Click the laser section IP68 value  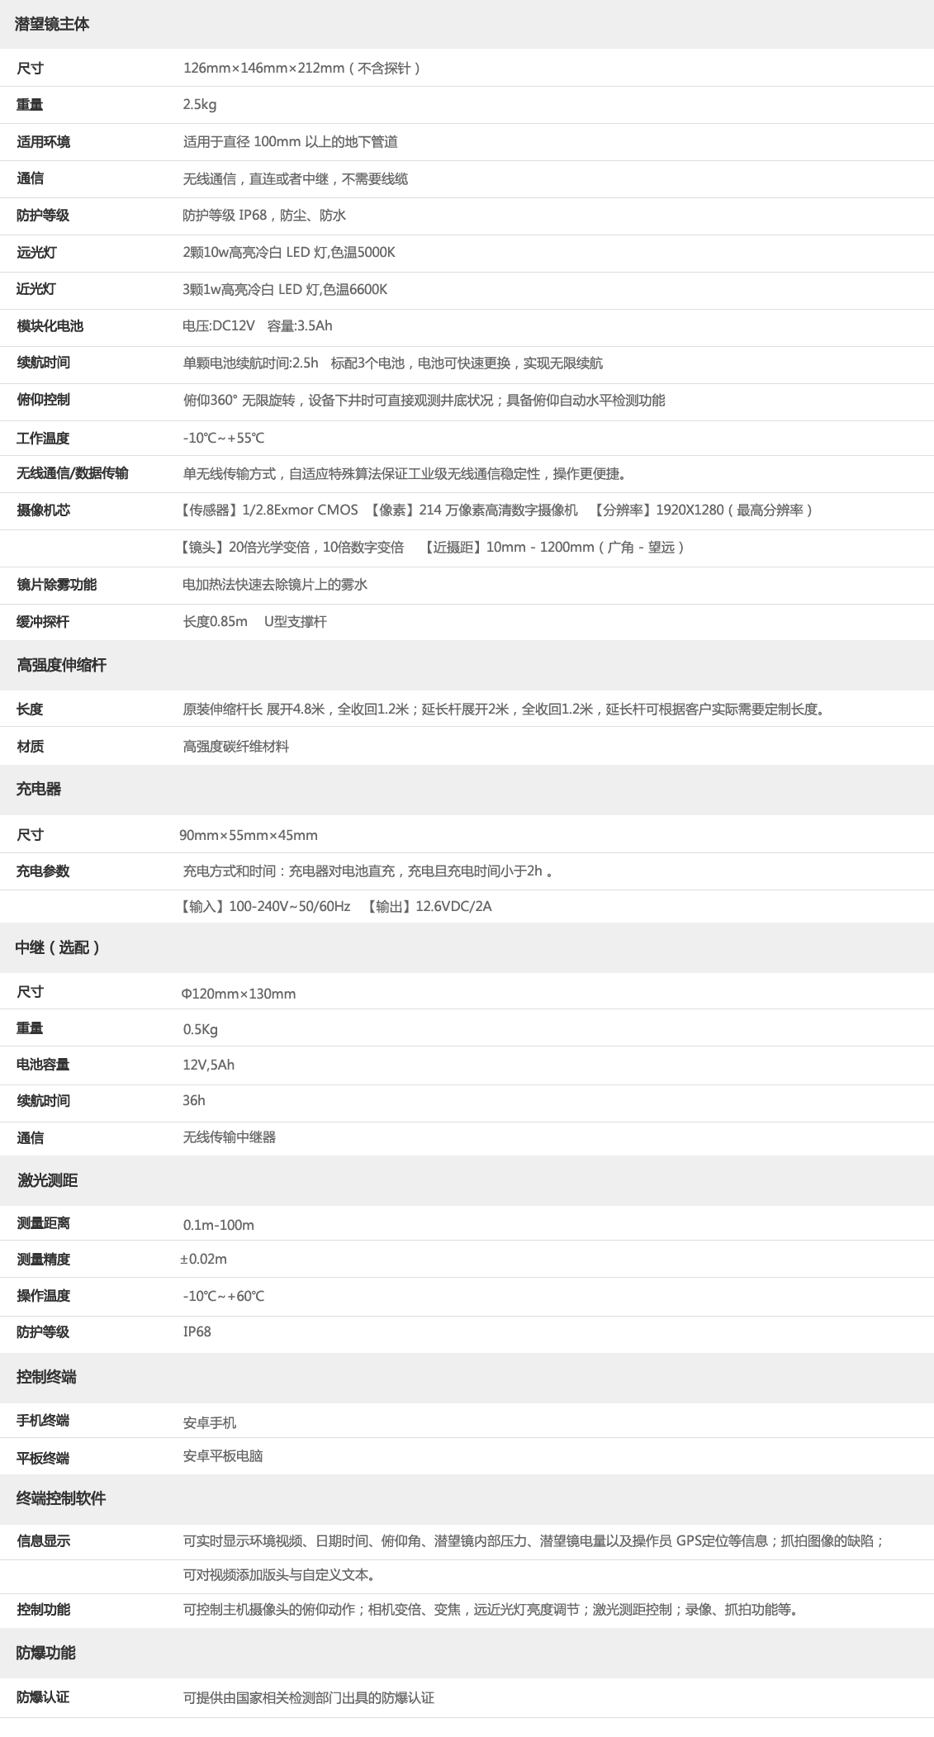click(x=197, y=1332)
